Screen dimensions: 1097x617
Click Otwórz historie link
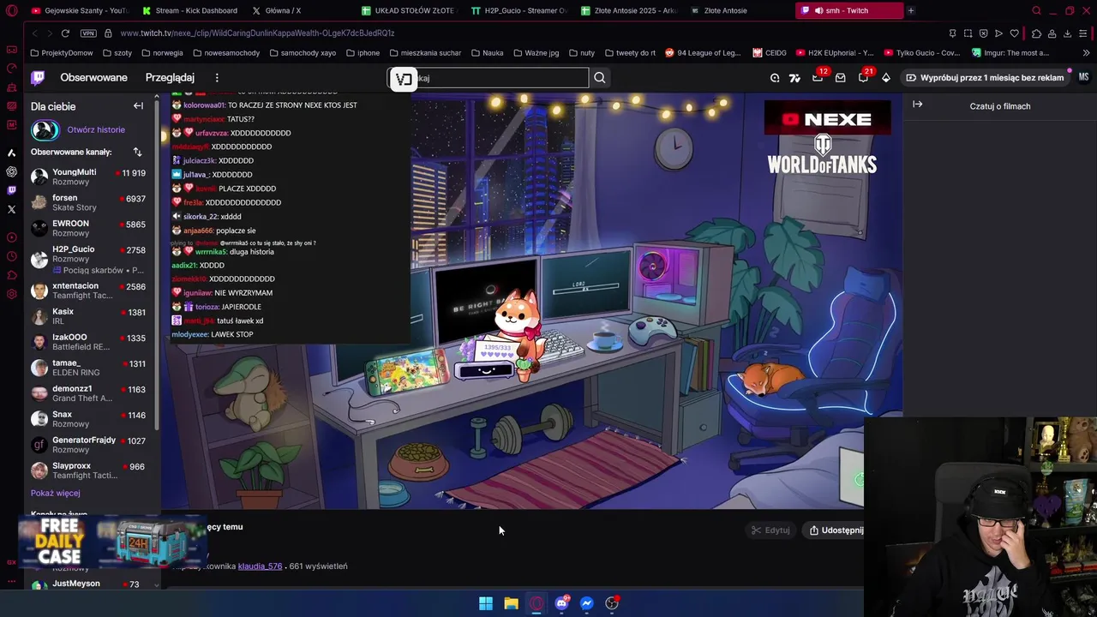(96, 130)
